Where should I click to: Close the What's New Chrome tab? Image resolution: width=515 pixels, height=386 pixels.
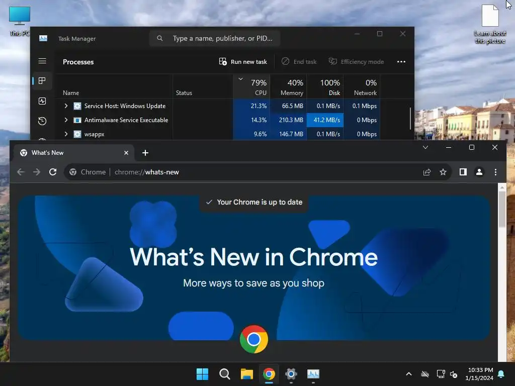126,153
